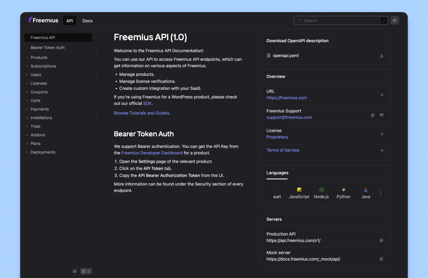Viewport: 428px width, 278px height.
Task: Open external arrow beside License Proprietary
Action: pos(382,134)
